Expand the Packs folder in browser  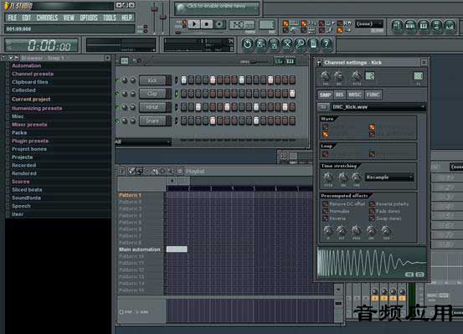click(x=19, y=132)
